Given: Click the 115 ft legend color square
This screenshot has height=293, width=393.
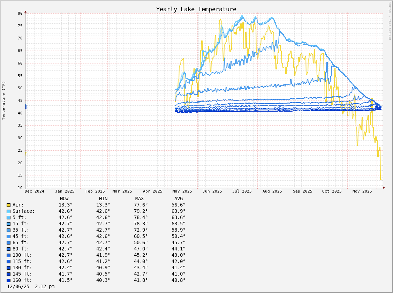Looking at the screenshot, I should 8,262.
